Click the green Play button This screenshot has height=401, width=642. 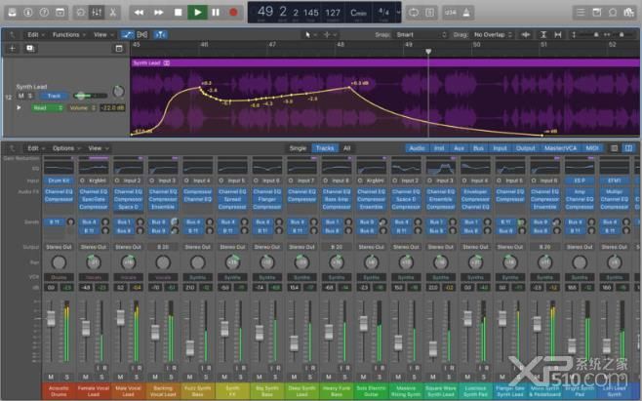point(197,13)
